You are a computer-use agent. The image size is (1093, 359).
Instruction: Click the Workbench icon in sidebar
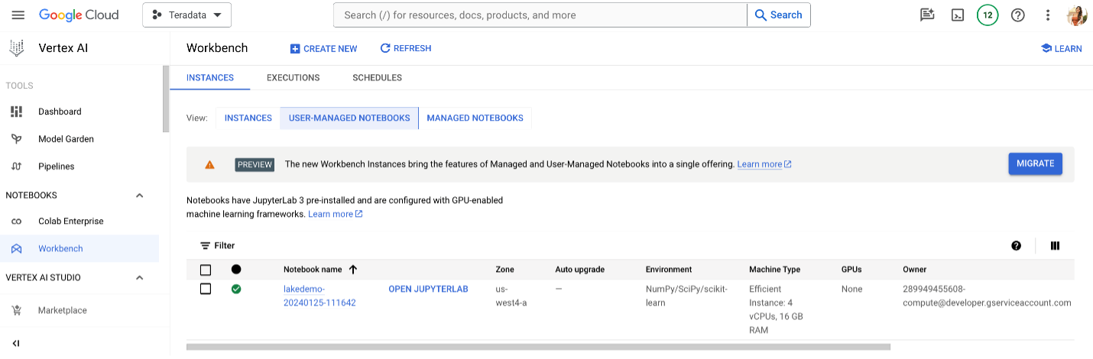16,249
